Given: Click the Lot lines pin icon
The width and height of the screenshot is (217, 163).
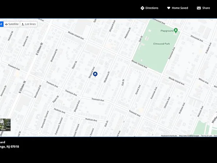Looking at the screenshot, I should [23, 24].
